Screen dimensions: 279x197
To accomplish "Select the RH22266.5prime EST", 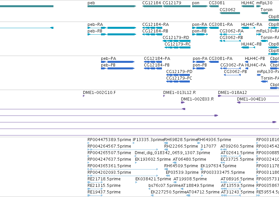I will 166,150.
